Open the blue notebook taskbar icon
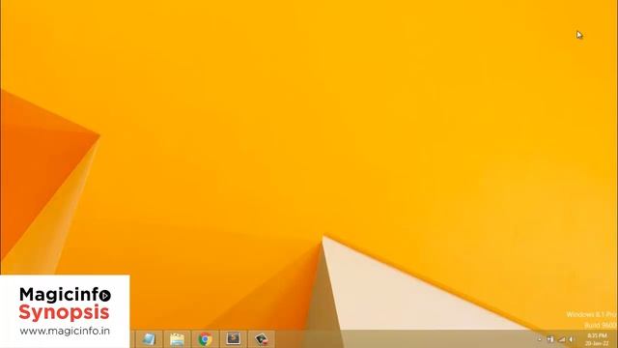This screenshot has width=618, height=348. (x=149, y=339)
